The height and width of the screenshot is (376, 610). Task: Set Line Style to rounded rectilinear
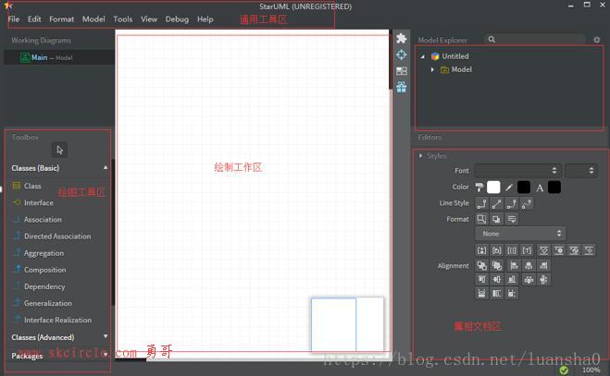tap(512, 203)
